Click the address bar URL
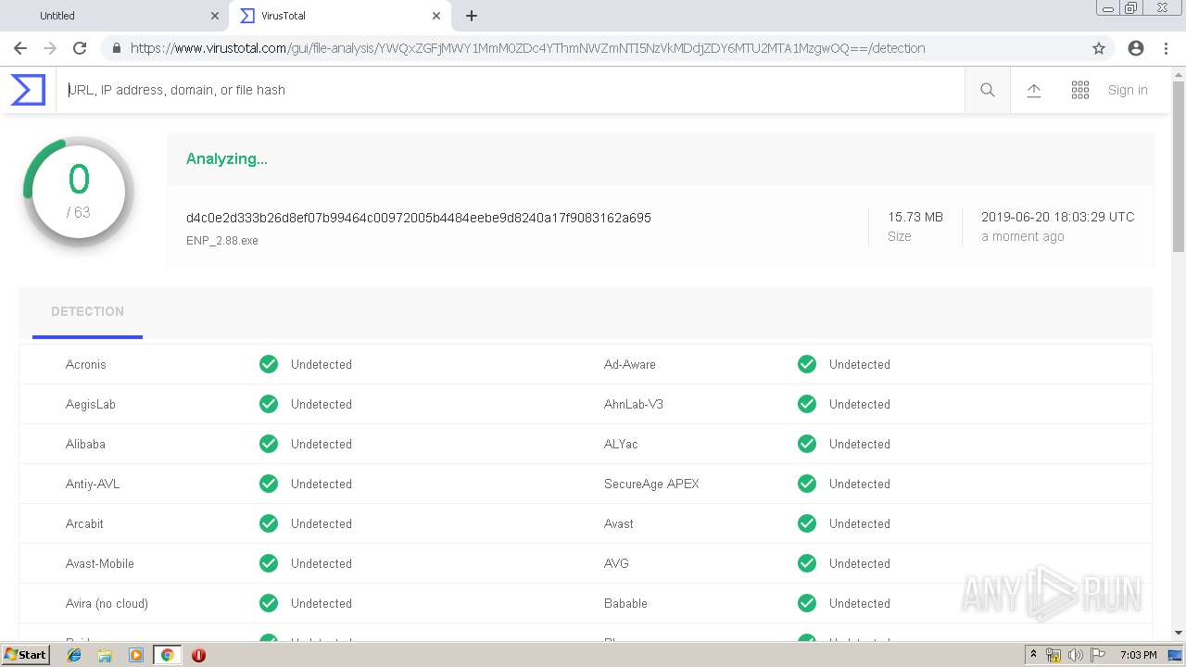 click(x=527, y=48)
